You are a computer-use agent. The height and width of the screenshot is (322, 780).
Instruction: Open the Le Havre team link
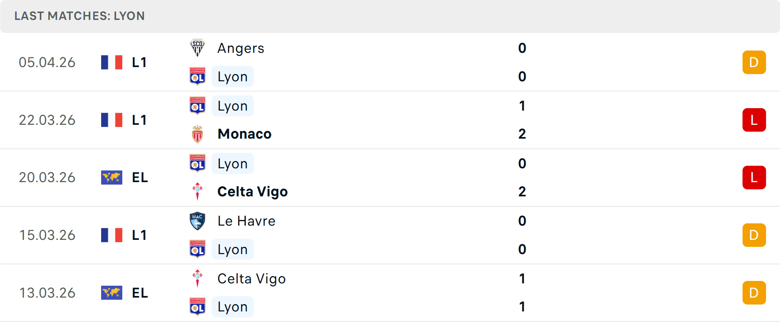point(246,221)
